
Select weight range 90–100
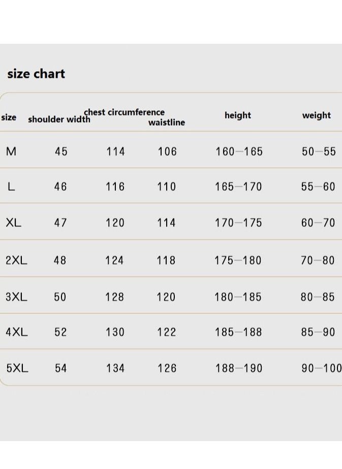[x=321, y=368]
